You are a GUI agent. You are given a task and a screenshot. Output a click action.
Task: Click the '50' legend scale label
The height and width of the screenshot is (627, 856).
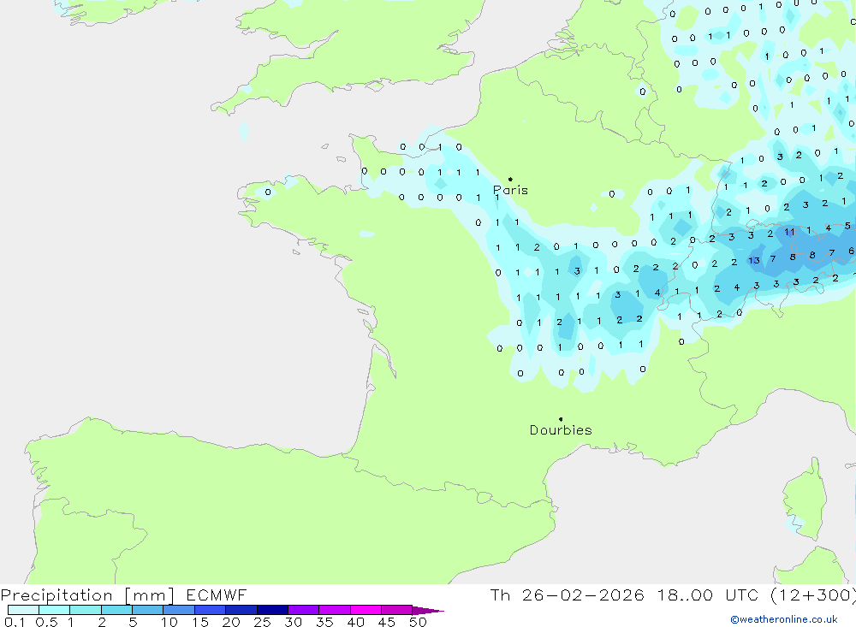click(x=418, y=622)
